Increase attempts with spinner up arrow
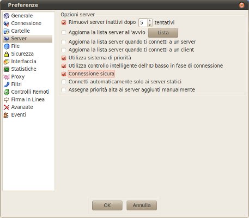 150,21
